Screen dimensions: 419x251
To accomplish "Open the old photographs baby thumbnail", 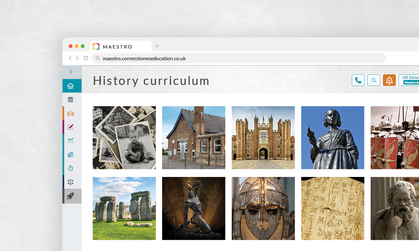I will coord(124,137).
